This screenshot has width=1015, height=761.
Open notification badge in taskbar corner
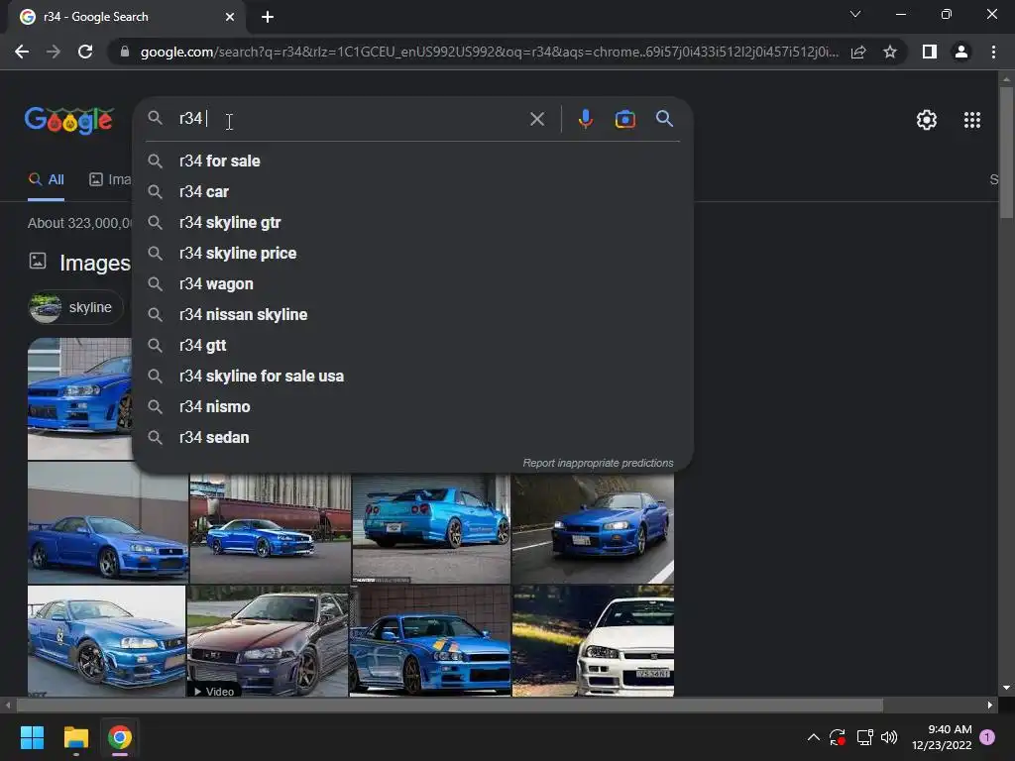tap(987, 736)
